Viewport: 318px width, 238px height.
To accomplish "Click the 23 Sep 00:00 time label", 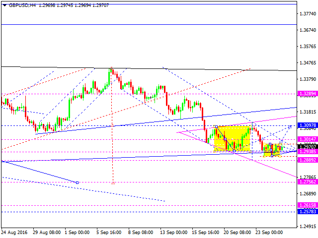I will point(269,233).
